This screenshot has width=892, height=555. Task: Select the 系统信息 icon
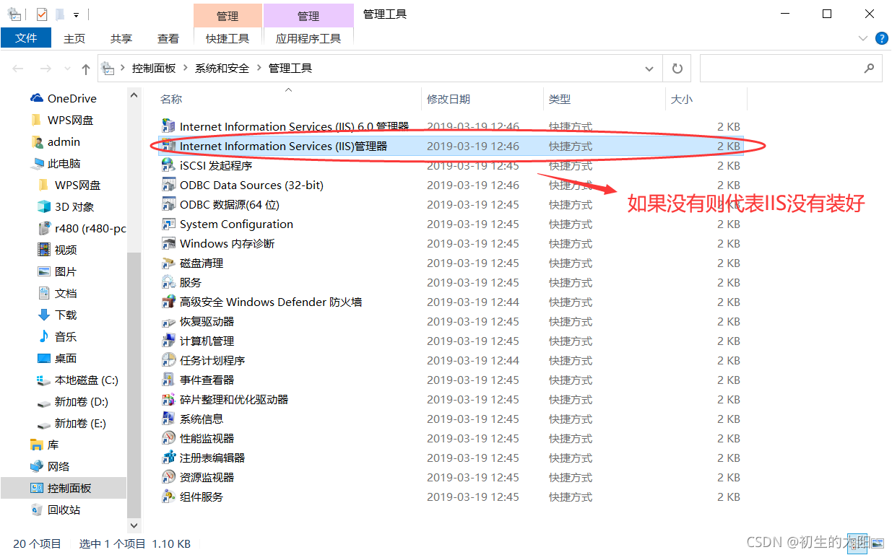[x=168, y=419]
